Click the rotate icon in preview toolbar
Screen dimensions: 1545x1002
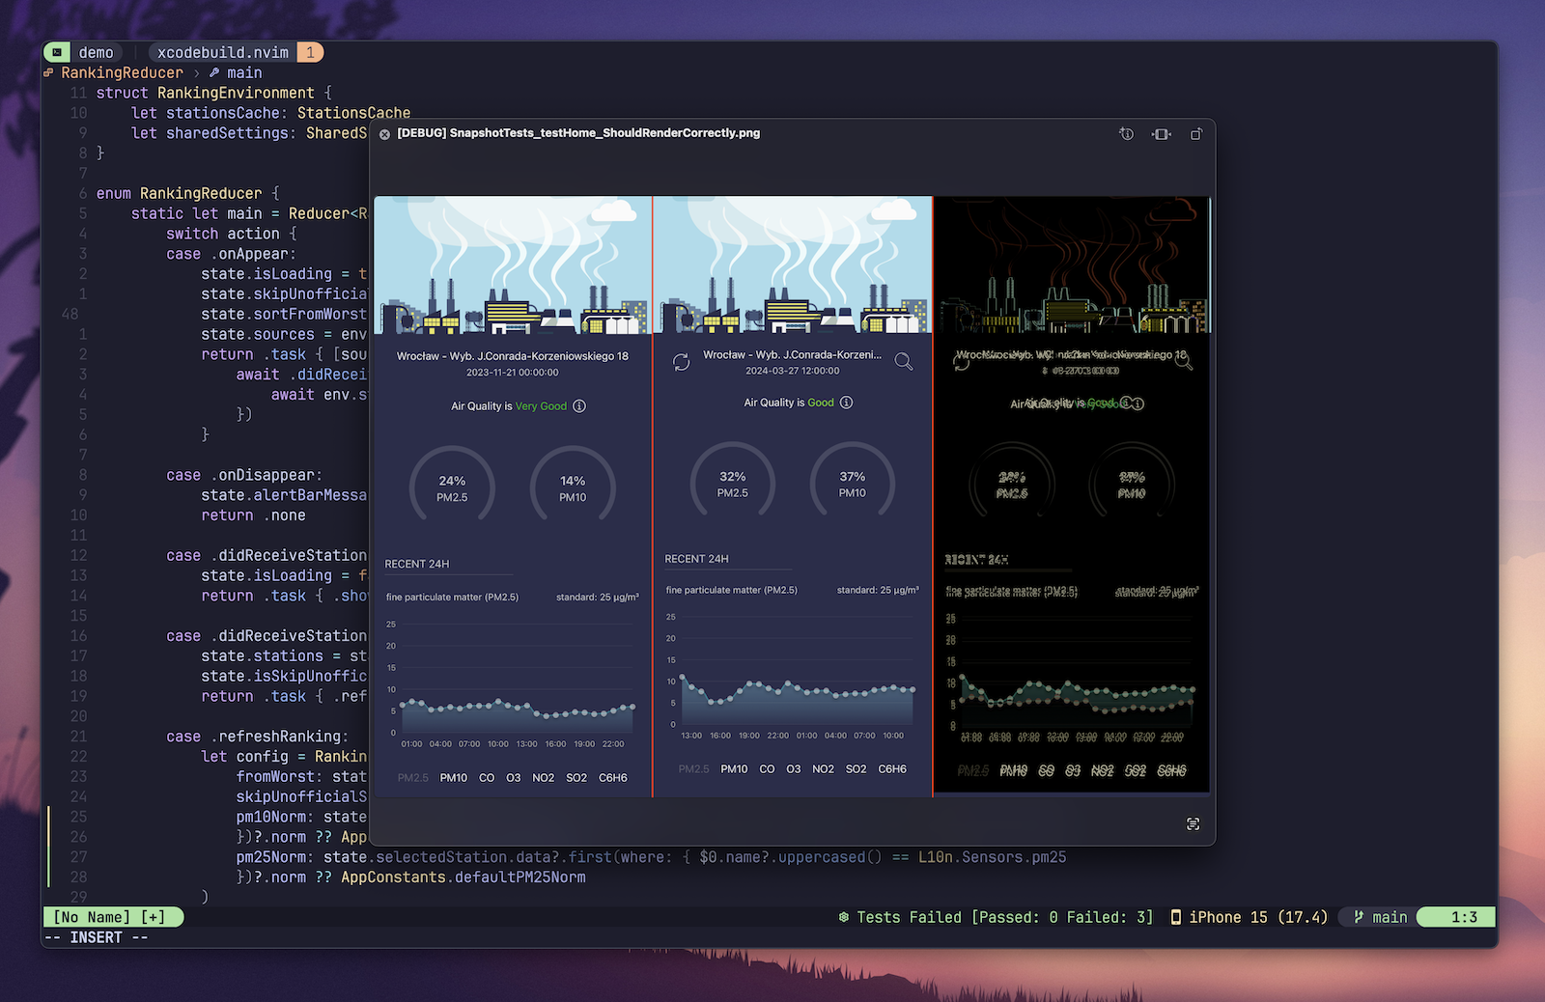point(1196,134)
